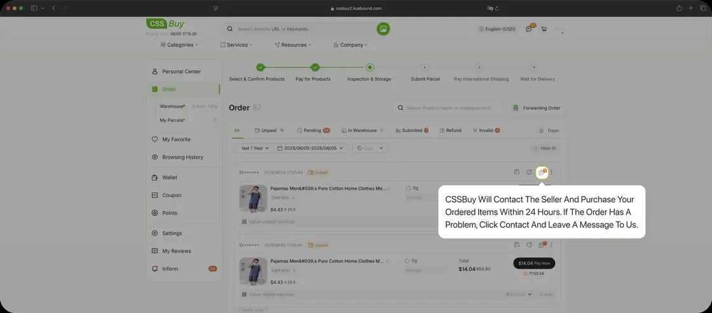Switch to the In Warehouse tab
This screenshot has width=712, height=313.
point(362,130)
